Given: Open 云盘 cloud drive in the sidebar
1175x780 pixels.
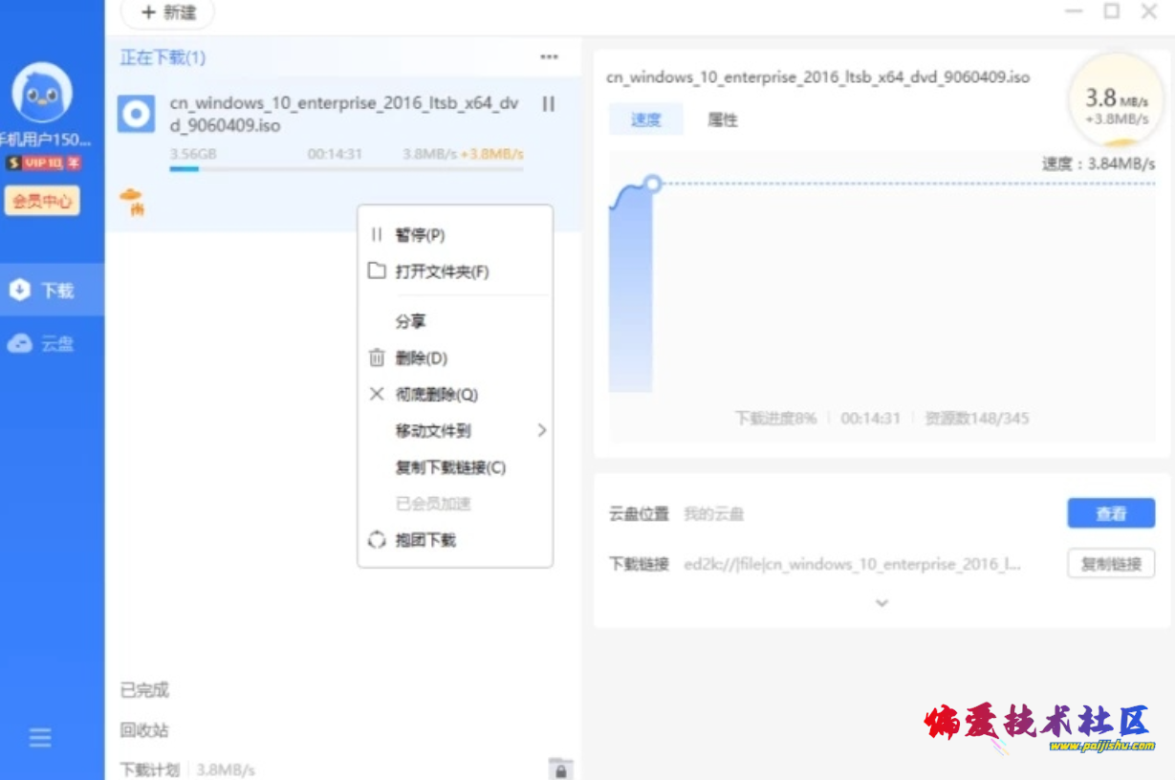Looking at the screenshot, I should pos(52,344).
